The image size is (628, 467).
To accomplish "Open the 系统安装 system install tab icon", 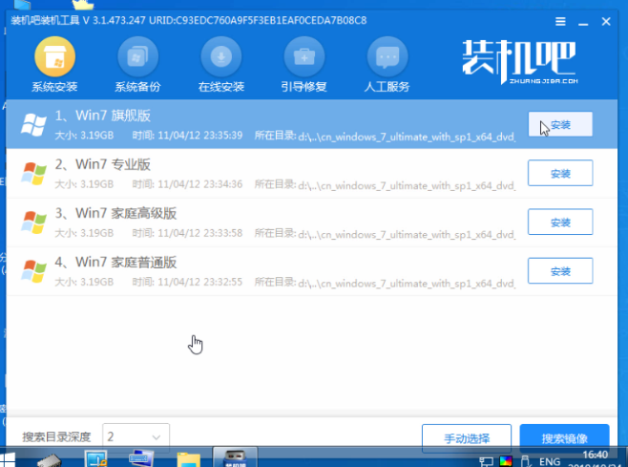I will coord(54,56).
